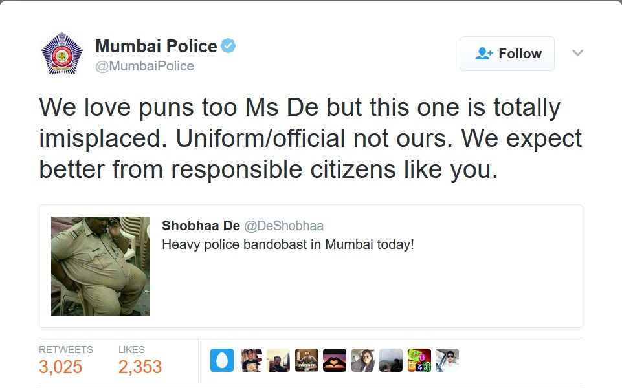Click the @MumbaiPolice handle
This screenshot has width=622, height=388.
click(x=144, y=66)
